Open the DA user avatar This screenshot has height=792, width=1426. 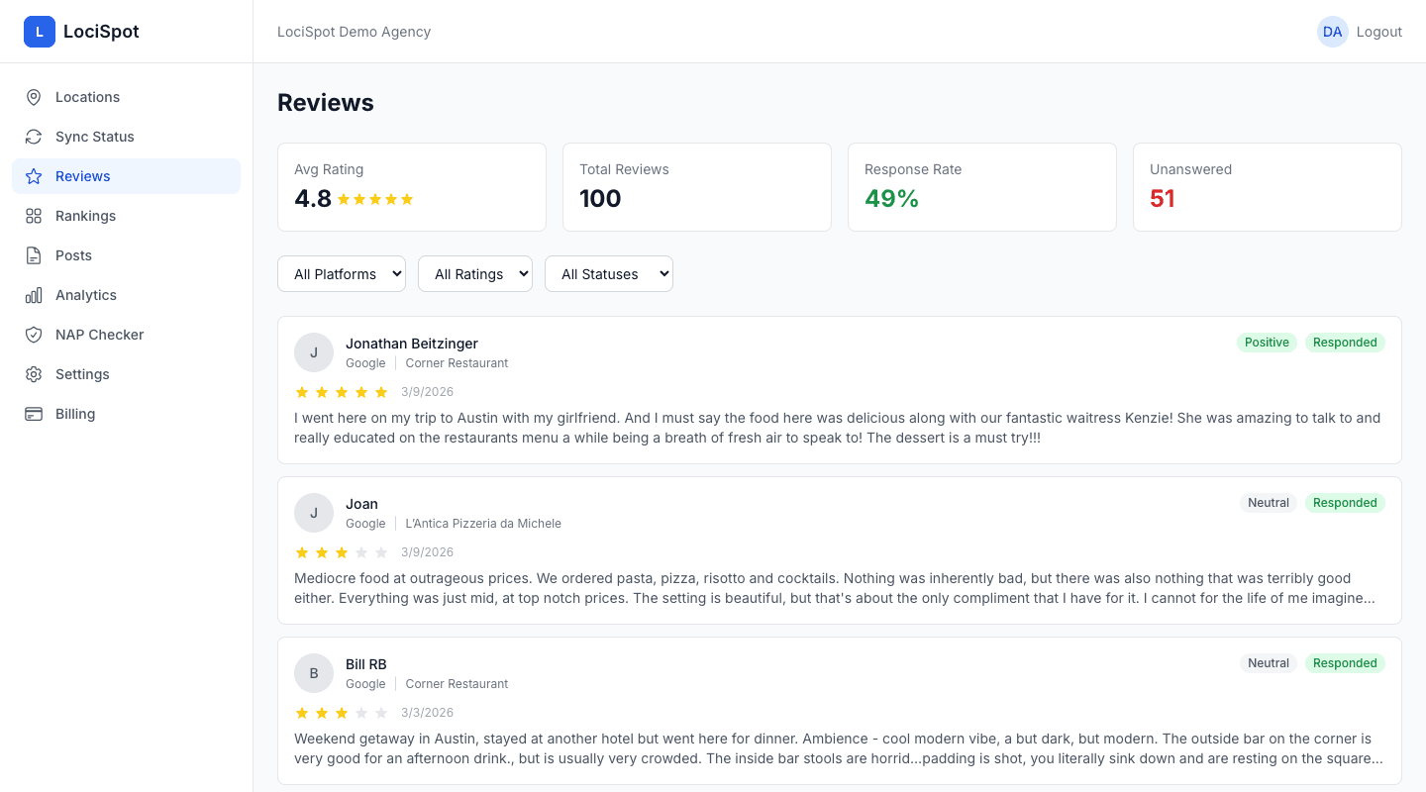(x=1333, y=31)
